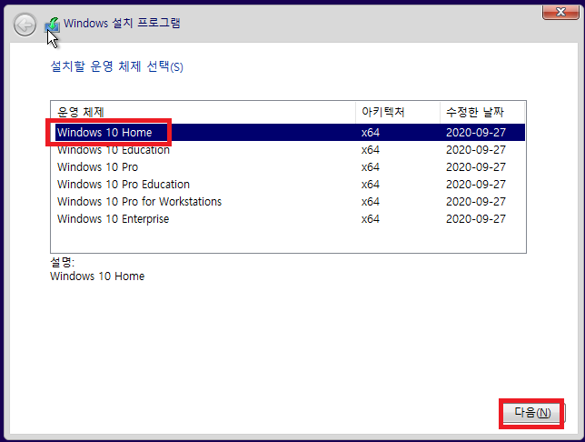585x442 pixels.
Task: Click the 운영 체제 column header
Action: (203, 112)
